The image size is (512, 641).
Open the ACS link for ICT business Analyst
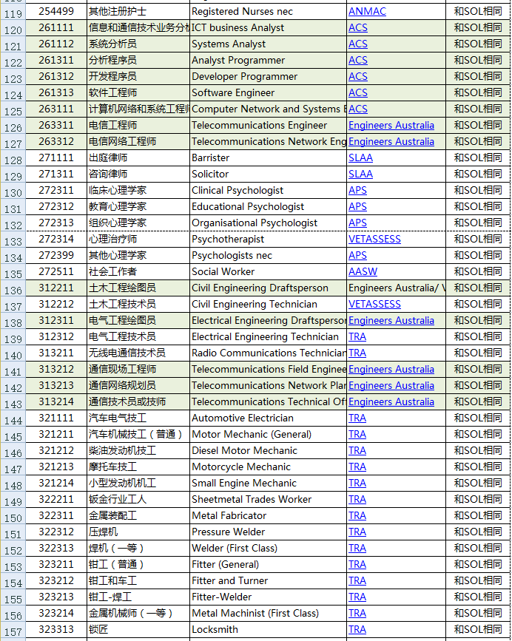click(x=358, y=28)
